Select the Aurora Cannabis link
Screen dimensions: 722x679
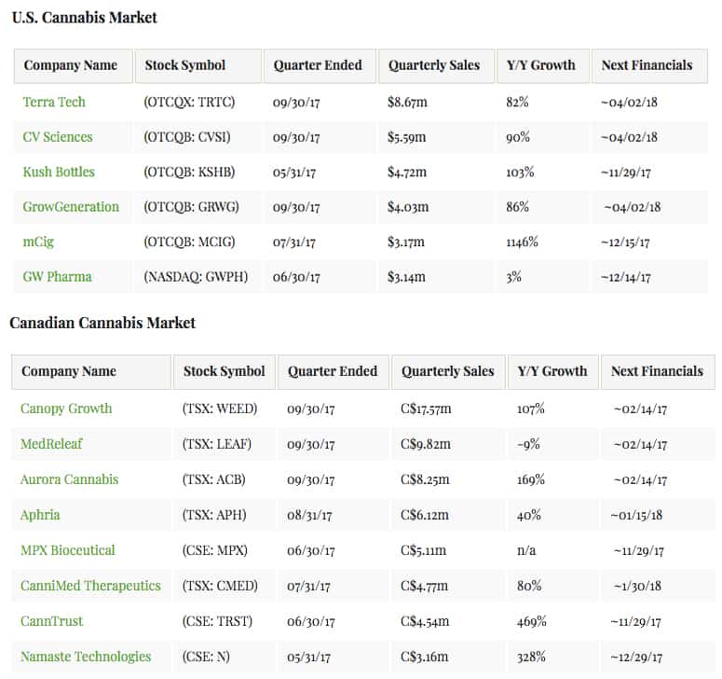pos(70,479)
